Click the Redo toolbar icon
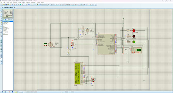Screen dimensions: 173x93 pos(54,5)
